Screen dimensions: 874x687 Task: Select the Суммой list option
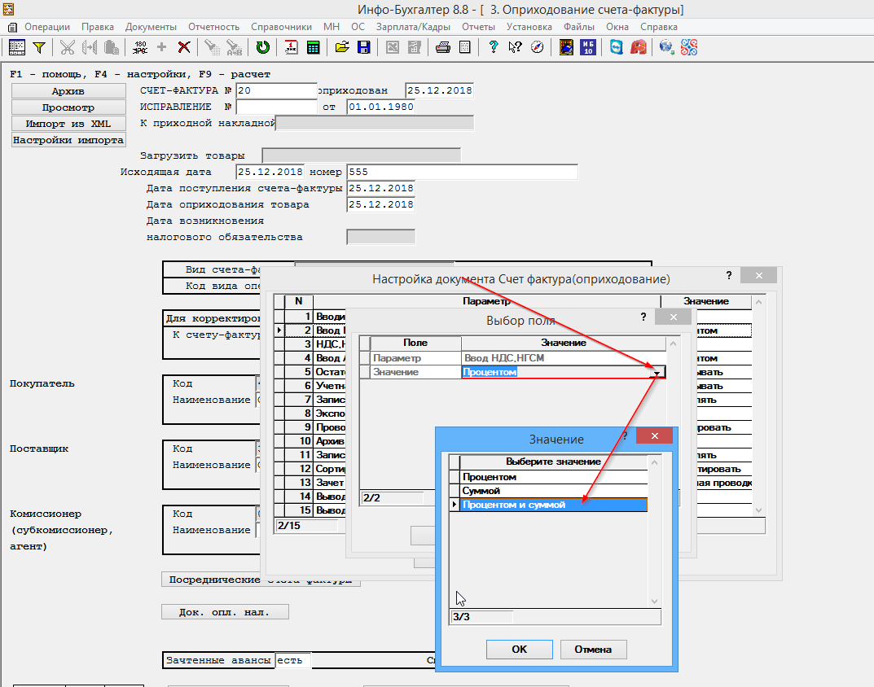point(554,491)
